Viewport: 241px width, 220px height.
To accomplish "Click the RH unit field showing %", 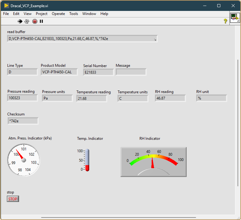I will pos(212,98).
